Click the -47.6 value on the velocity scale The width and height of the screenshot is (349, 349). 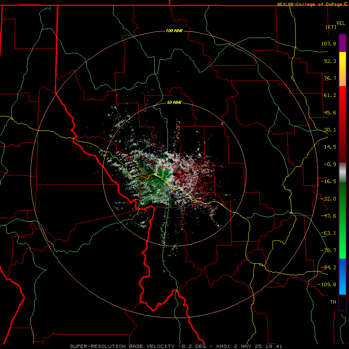[328, 216]
